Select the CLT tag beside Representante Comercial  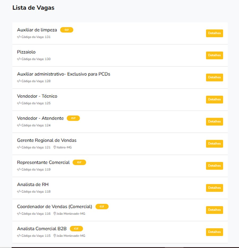[x=79, y=162]
